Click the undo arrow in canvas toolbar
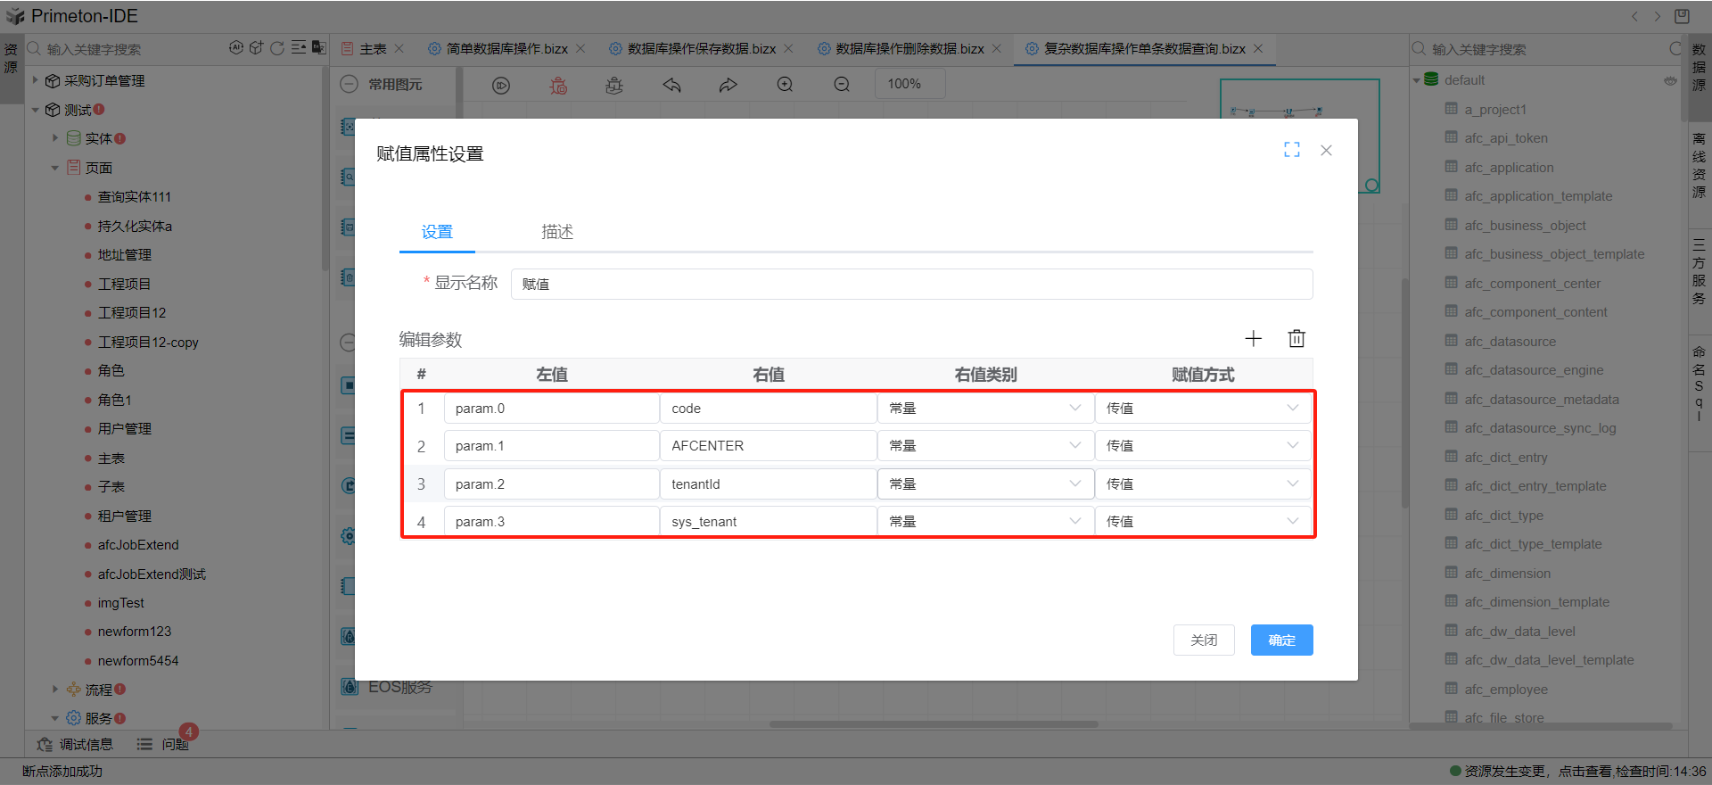 coord(671,85)
